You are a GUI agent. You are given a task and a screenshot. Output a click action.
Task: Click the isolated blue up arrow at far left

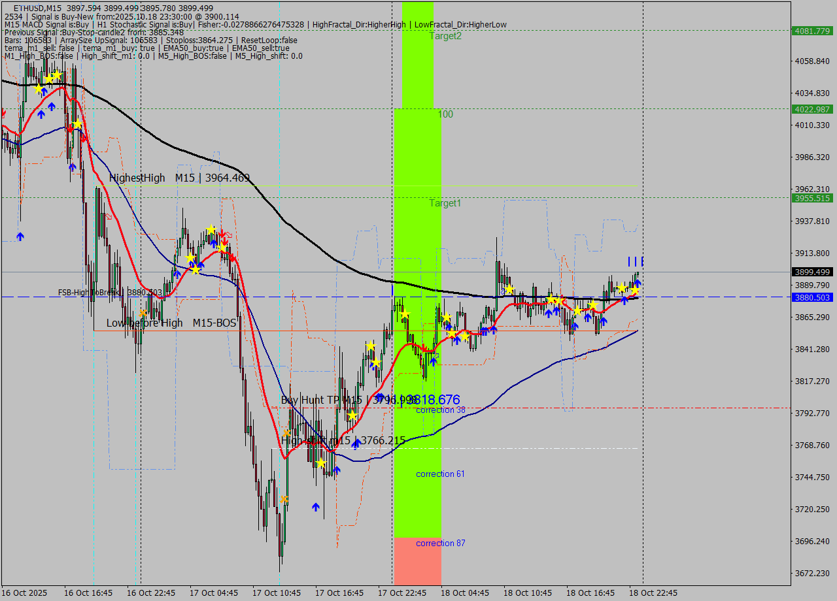click(x=20, y=236)
